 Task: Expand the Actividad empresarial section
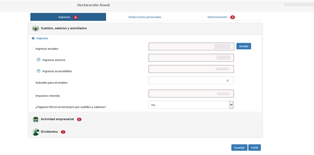point(145,119)
